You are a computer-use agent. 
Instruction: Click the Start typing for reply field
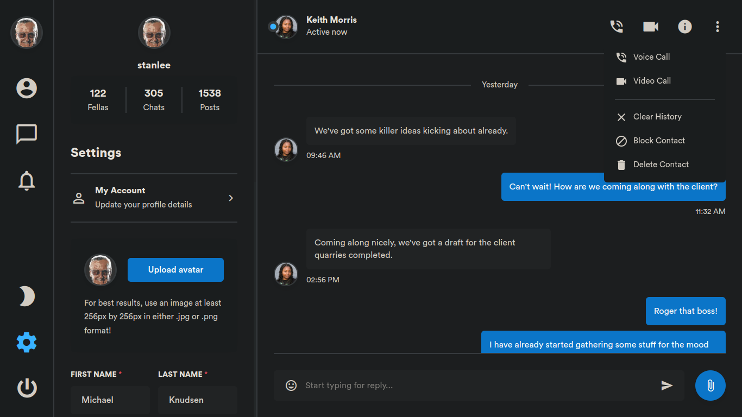coord(478,386)
